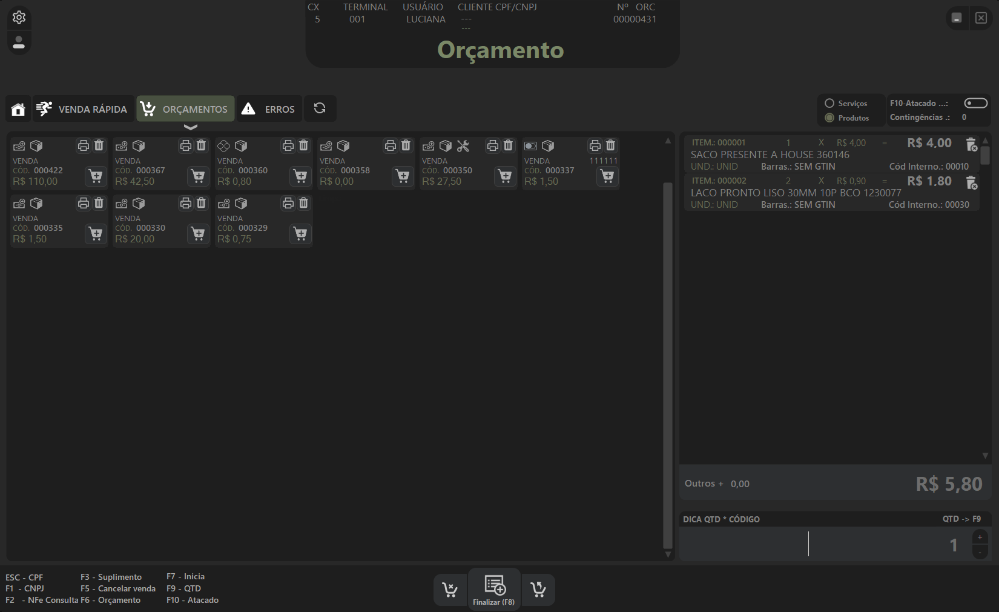
Task: Go to the home screen icon
Action: click(18, 109)
